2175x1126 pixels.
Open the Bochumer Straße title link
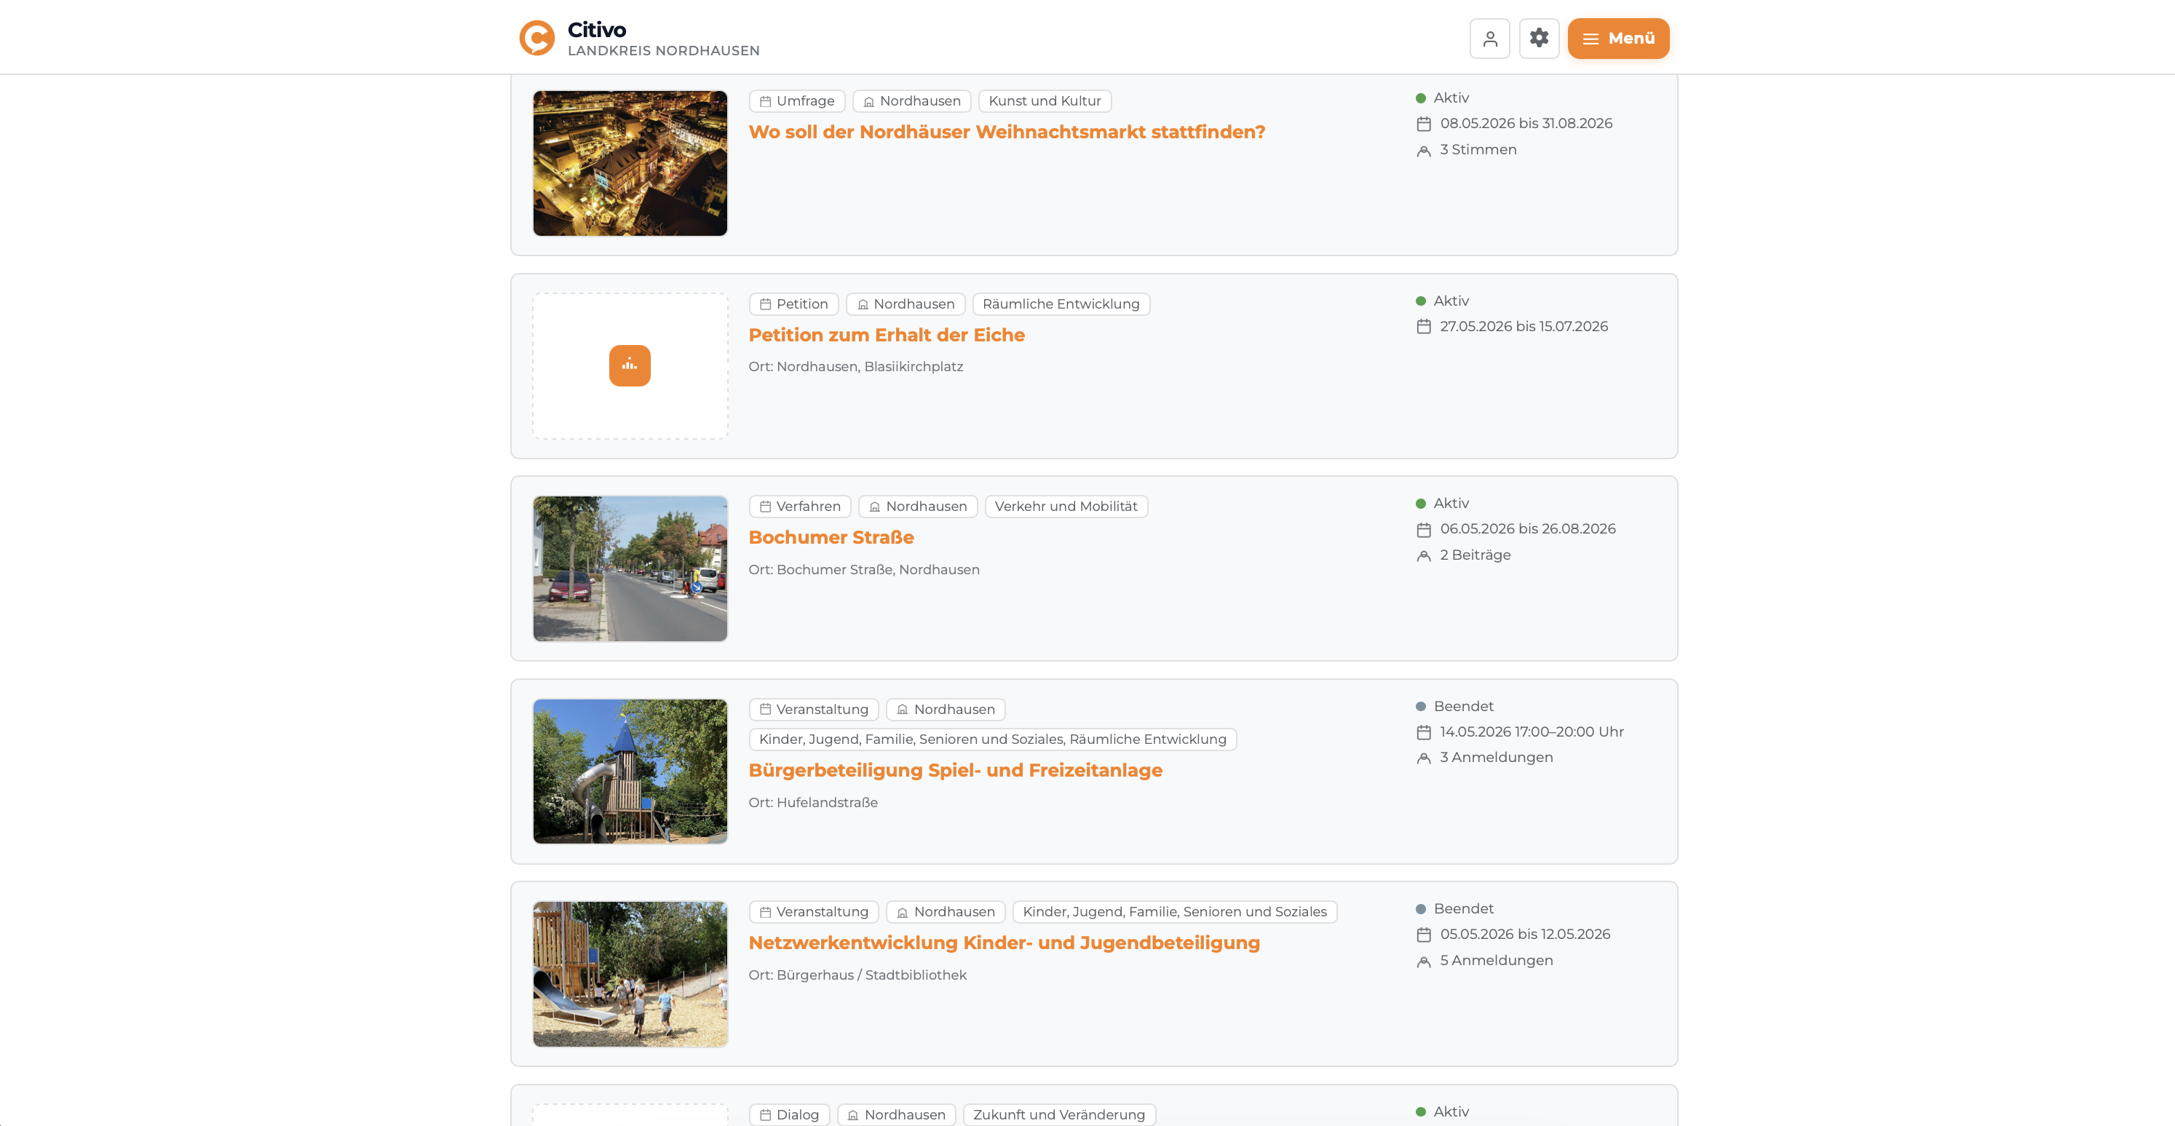tap(831, 538)
